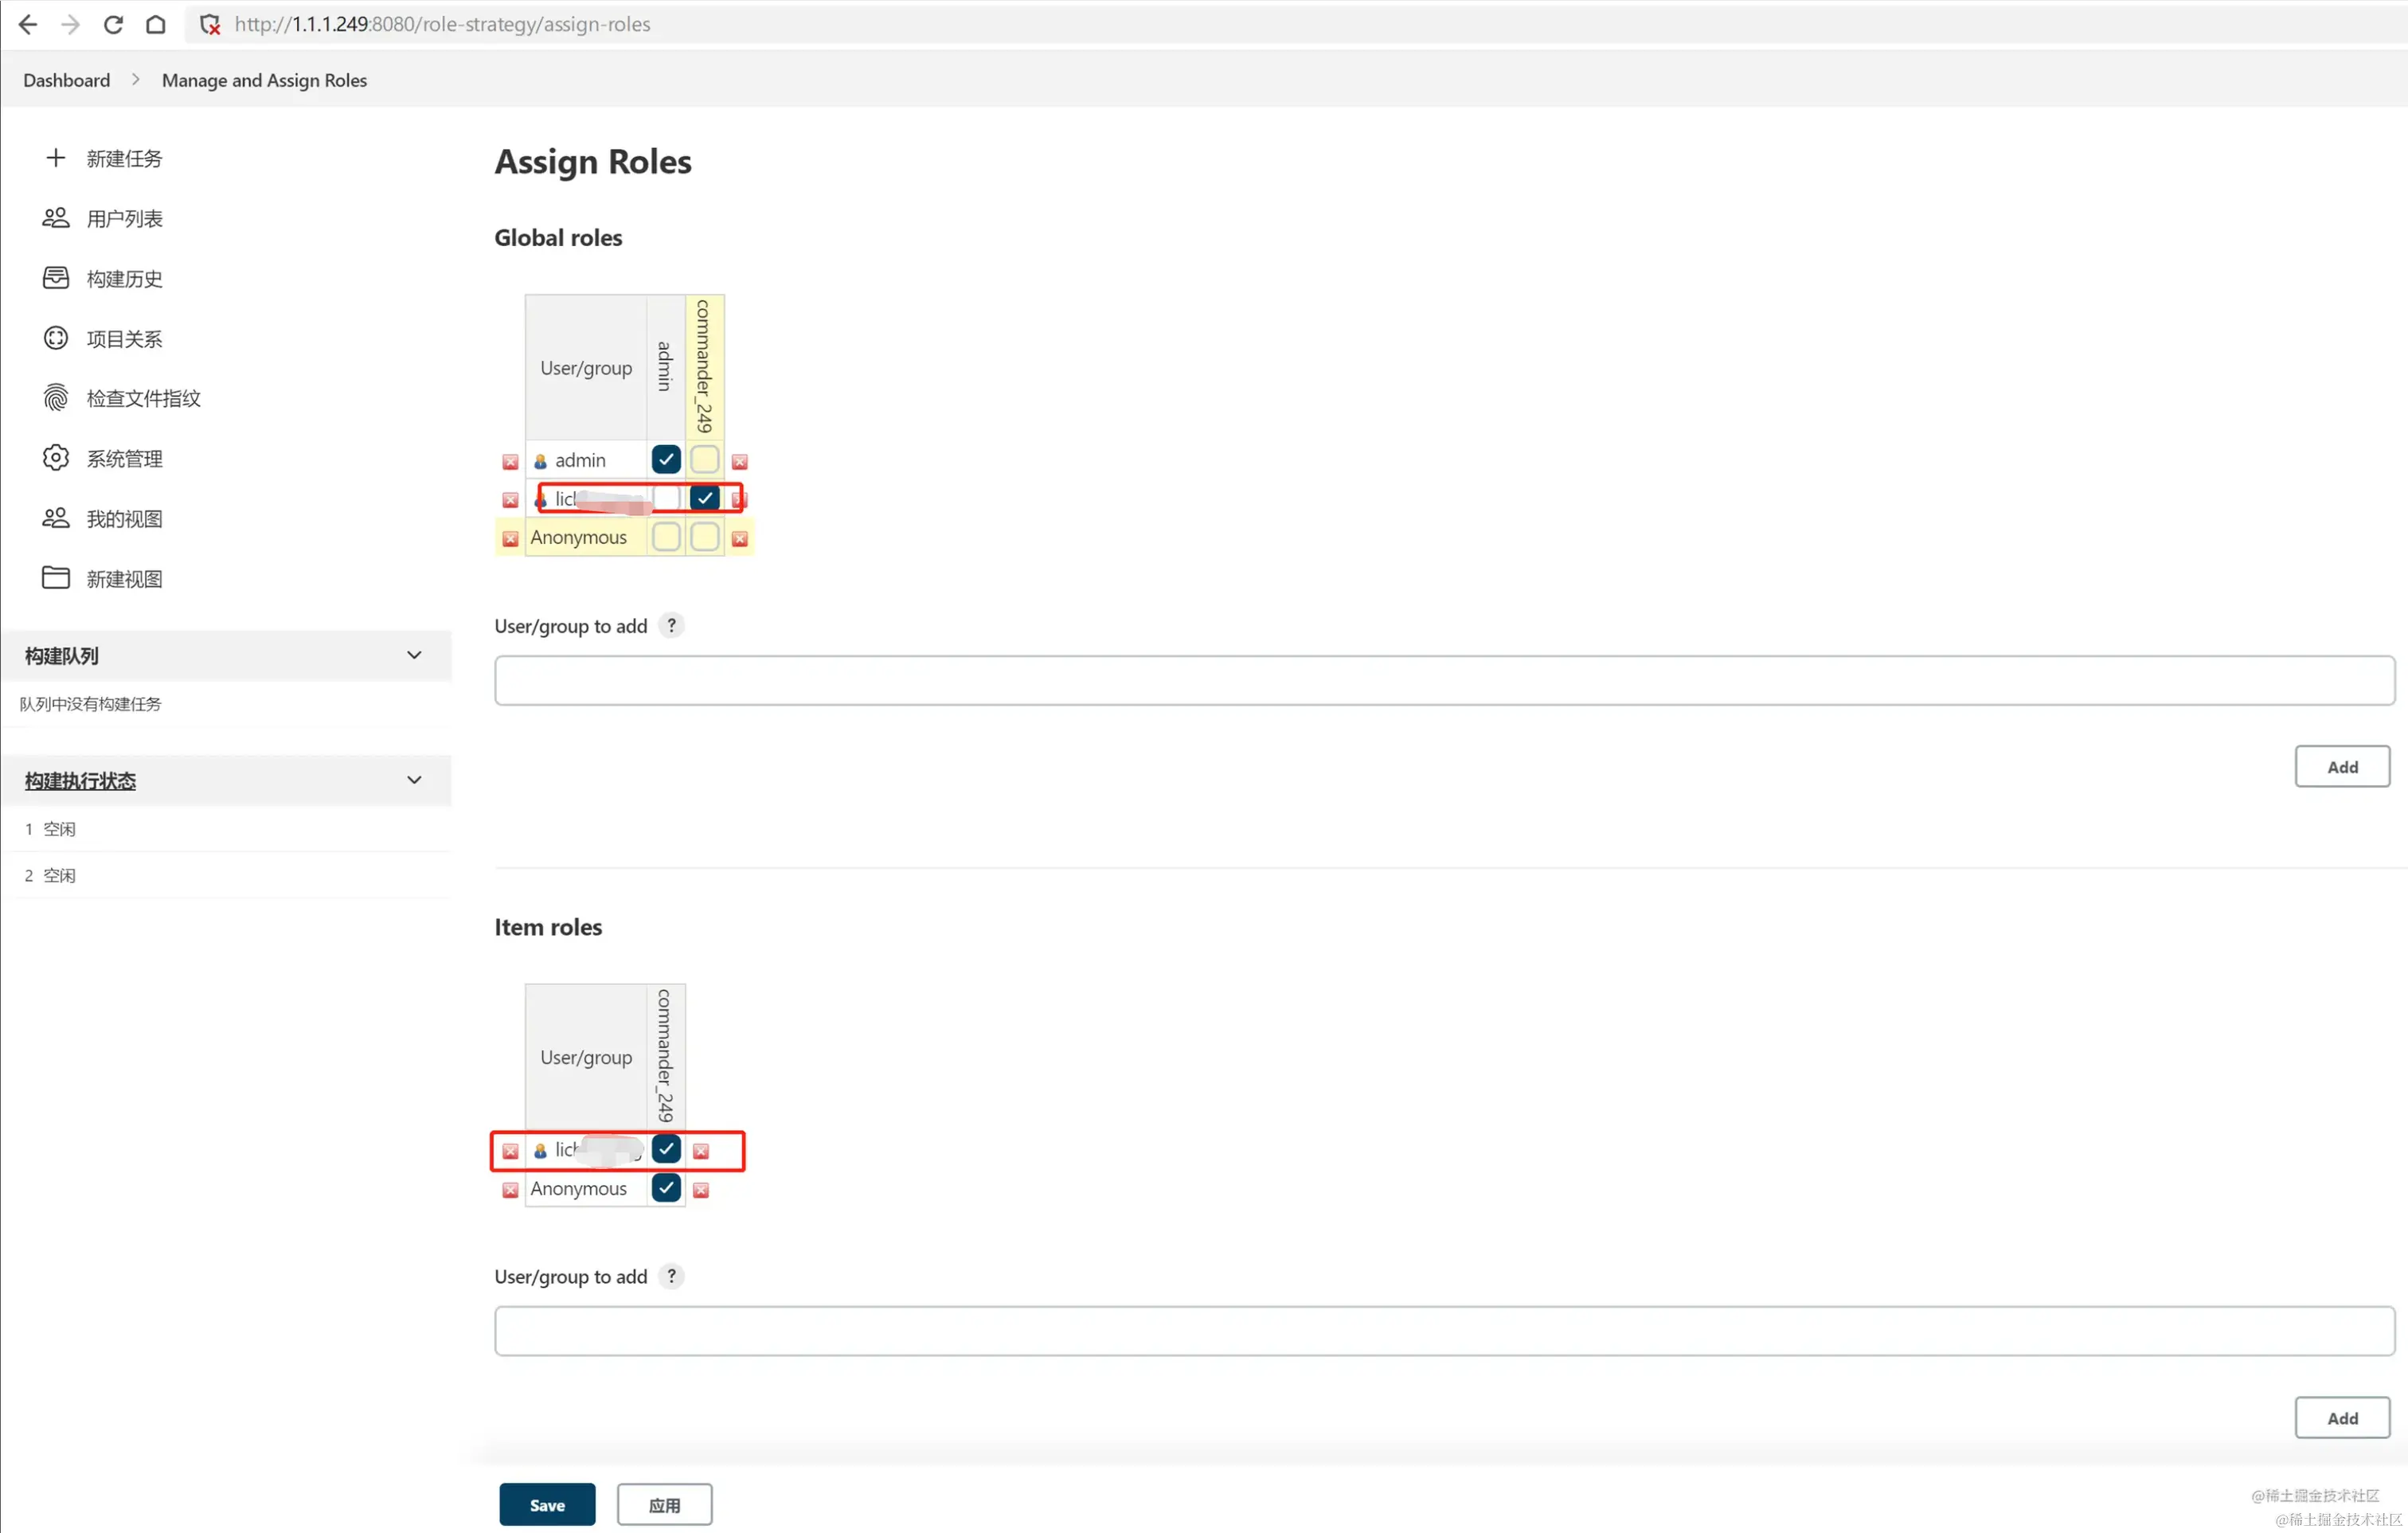This screenshot has height=1533, width=2408.
Task: Click the 应用 apply button
Action: [664, 1504]
